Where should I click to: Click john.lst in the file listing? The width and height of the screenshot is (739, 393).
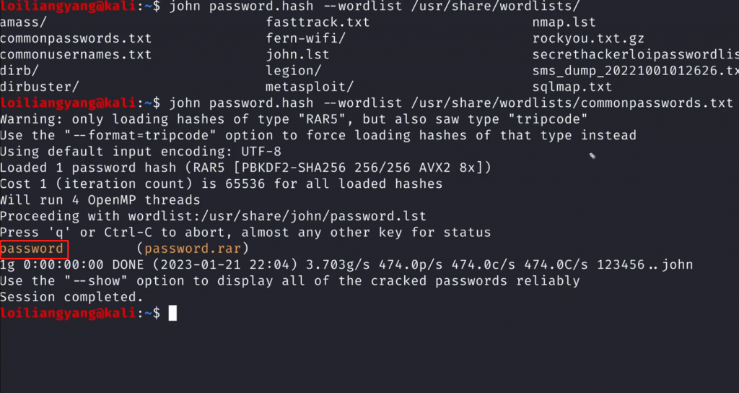[x=297, y=54]
